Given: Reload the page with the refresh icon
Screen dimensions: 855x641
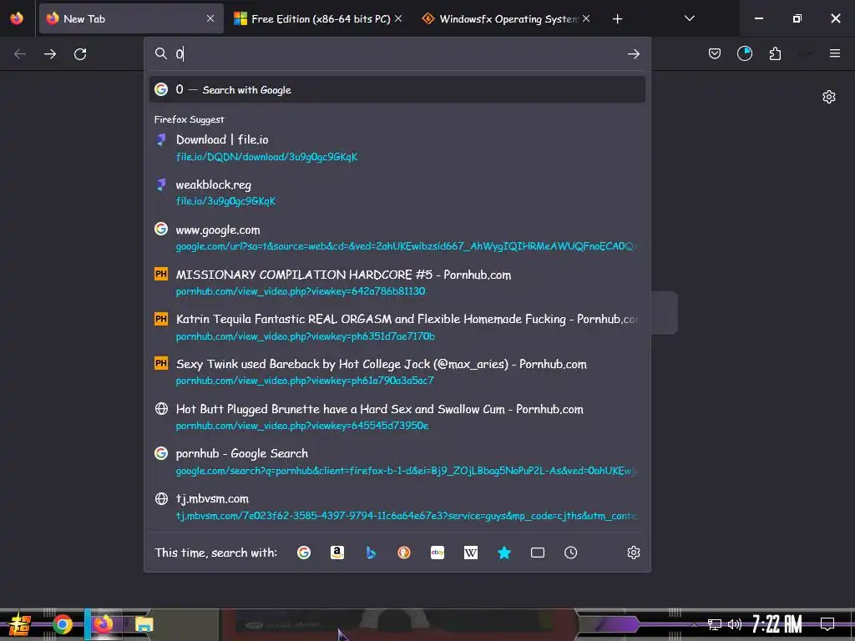Looking at the screenshot, I should click(x=80, y=54).
